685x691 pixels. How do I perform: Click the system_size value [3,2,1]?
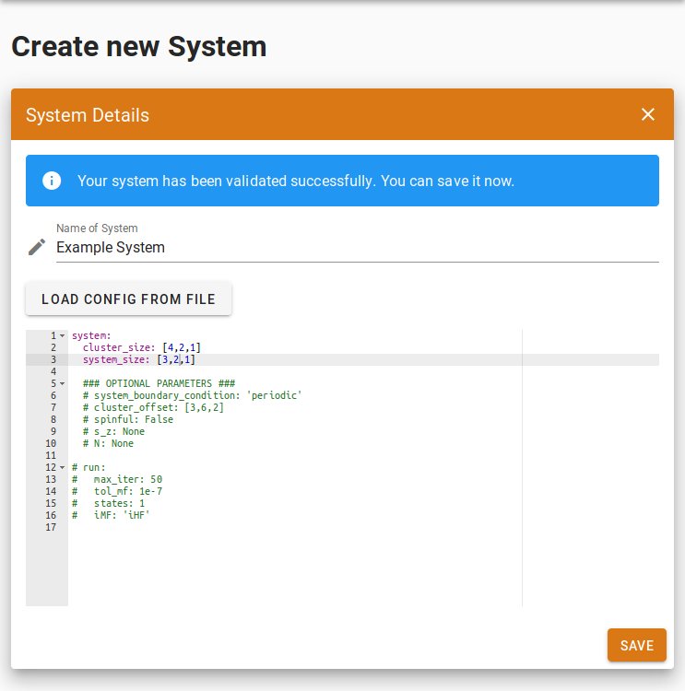click(x=175, y=359)
